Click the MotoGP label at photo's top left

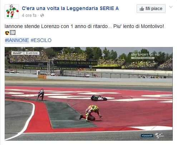coord(18,53)
